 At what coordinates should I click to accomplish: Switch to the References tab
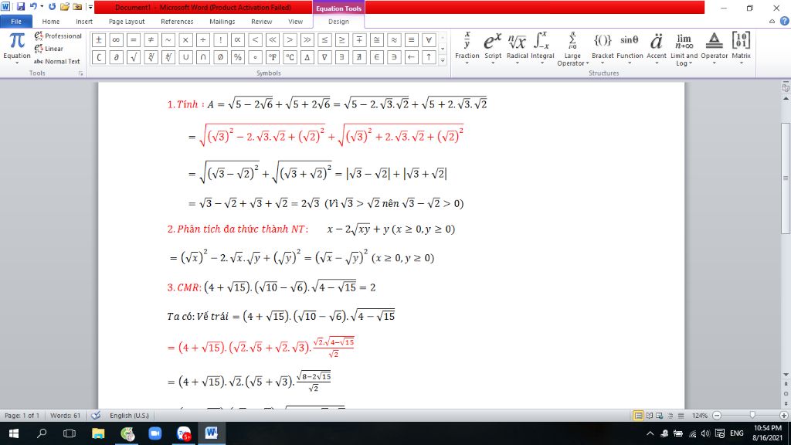coord(177,22)
